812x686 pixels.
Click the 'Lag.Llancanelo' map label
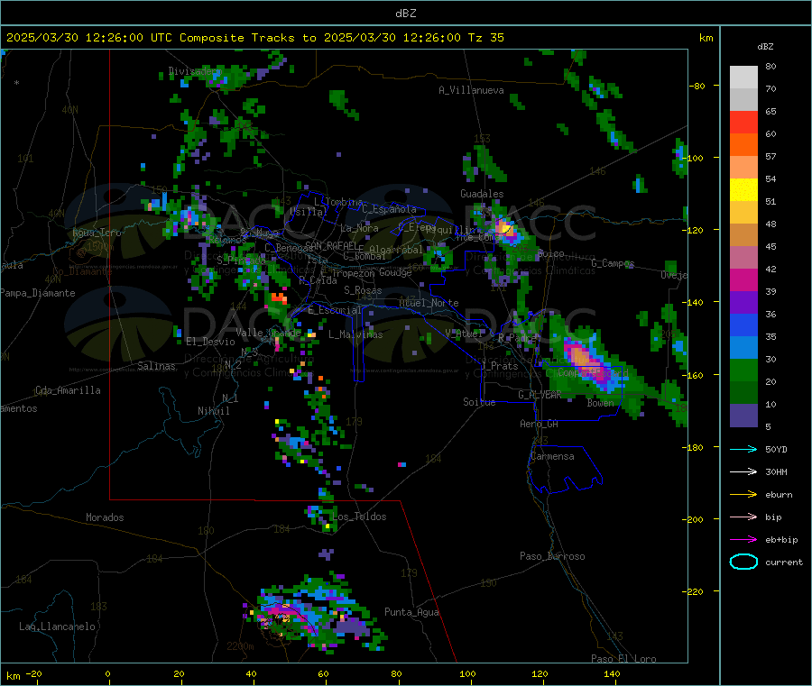click(x=57, y=627)
